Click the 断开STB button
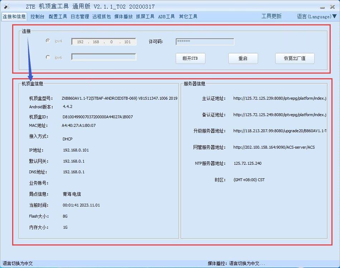Screen dimensions: 340x268 [x=190, y=58]
